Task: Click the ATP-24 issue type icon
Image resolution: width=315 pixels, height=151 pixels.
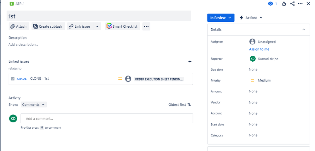Action: (13, 79)
